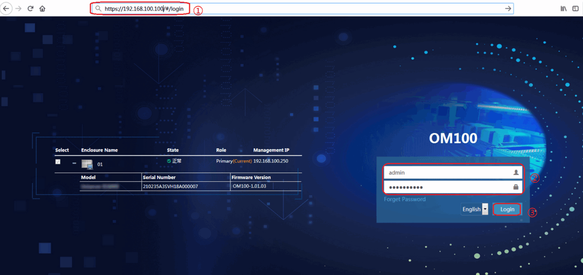Focus the admin username field
Image resolution: width=583 pixels, height=275 pixels.
pyautogui.click(x=453, y=172)
